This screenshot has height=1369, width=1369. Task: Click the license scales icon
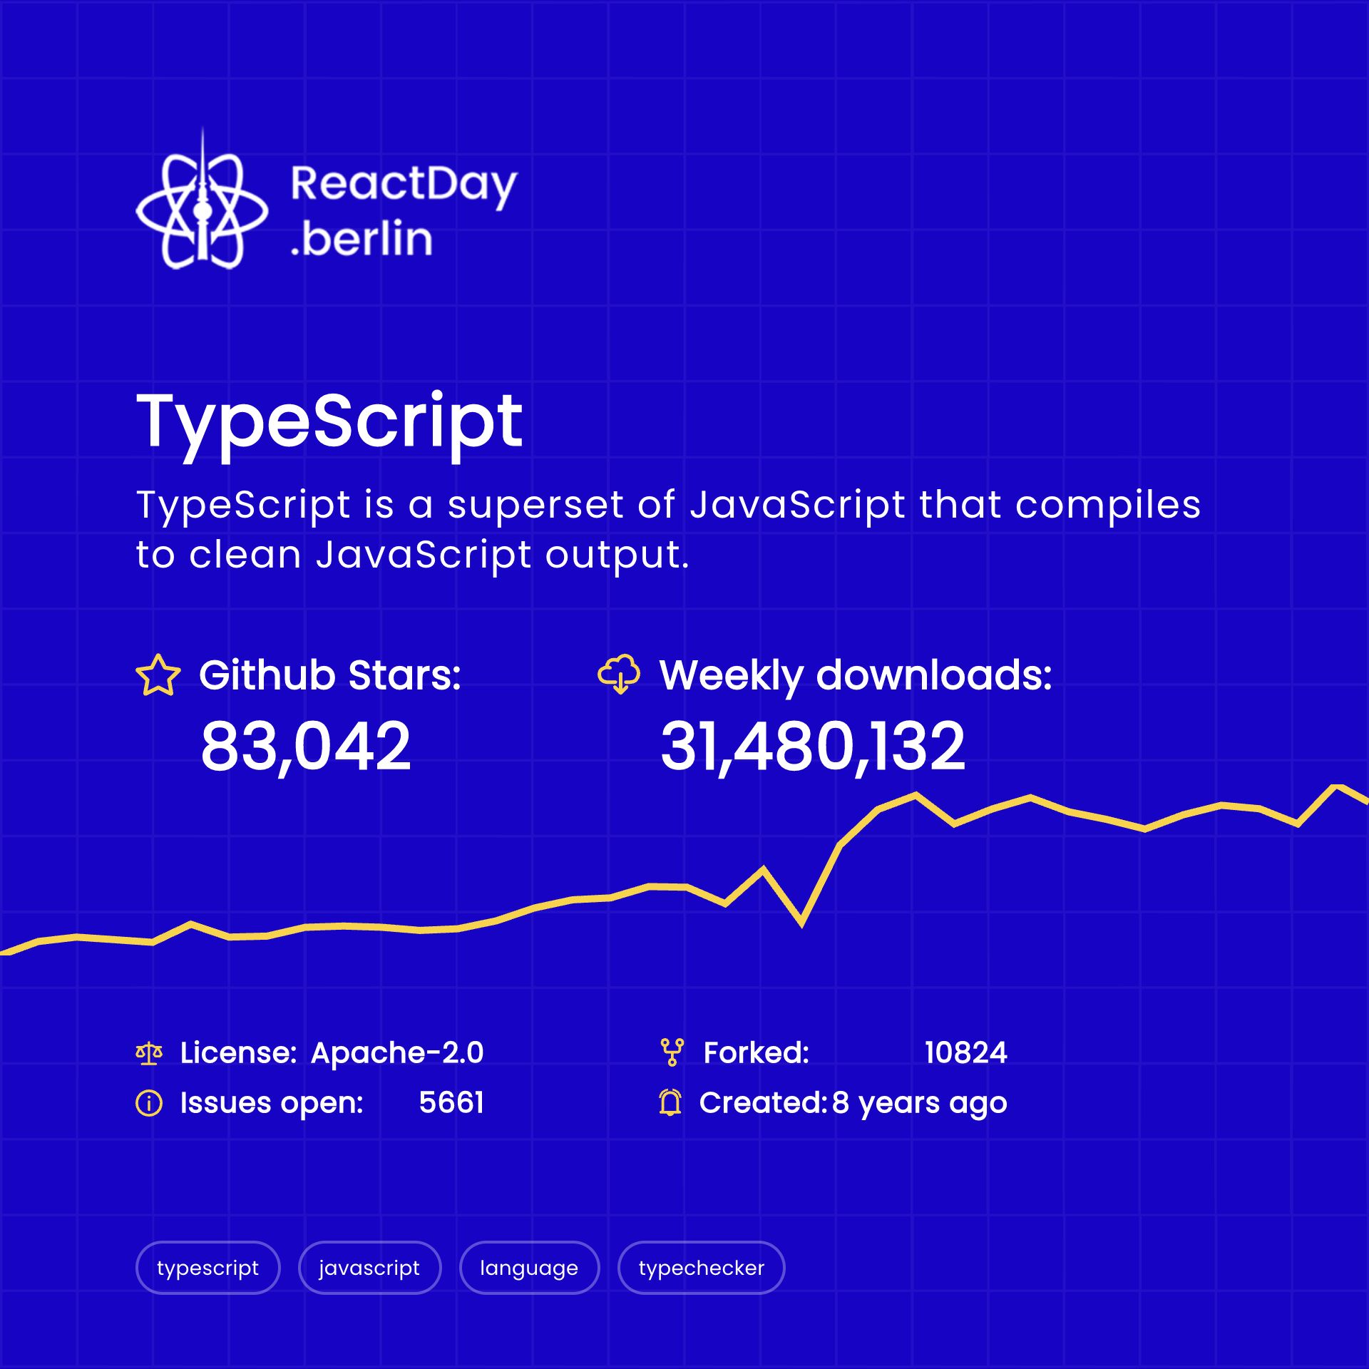[149, 1053]
